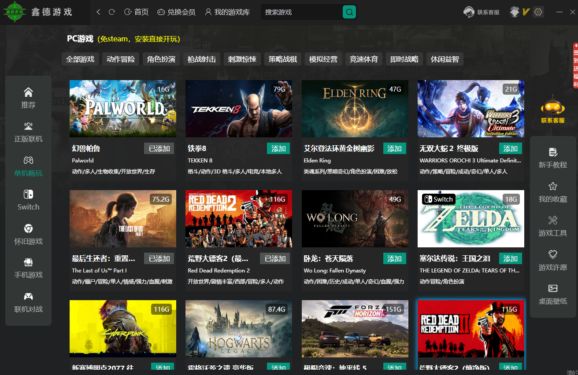The image size is (578, 375).
Task: Click 已添加 button for 幻兽帕鲁
Action: pyautogui.click(x=159, y=149)
